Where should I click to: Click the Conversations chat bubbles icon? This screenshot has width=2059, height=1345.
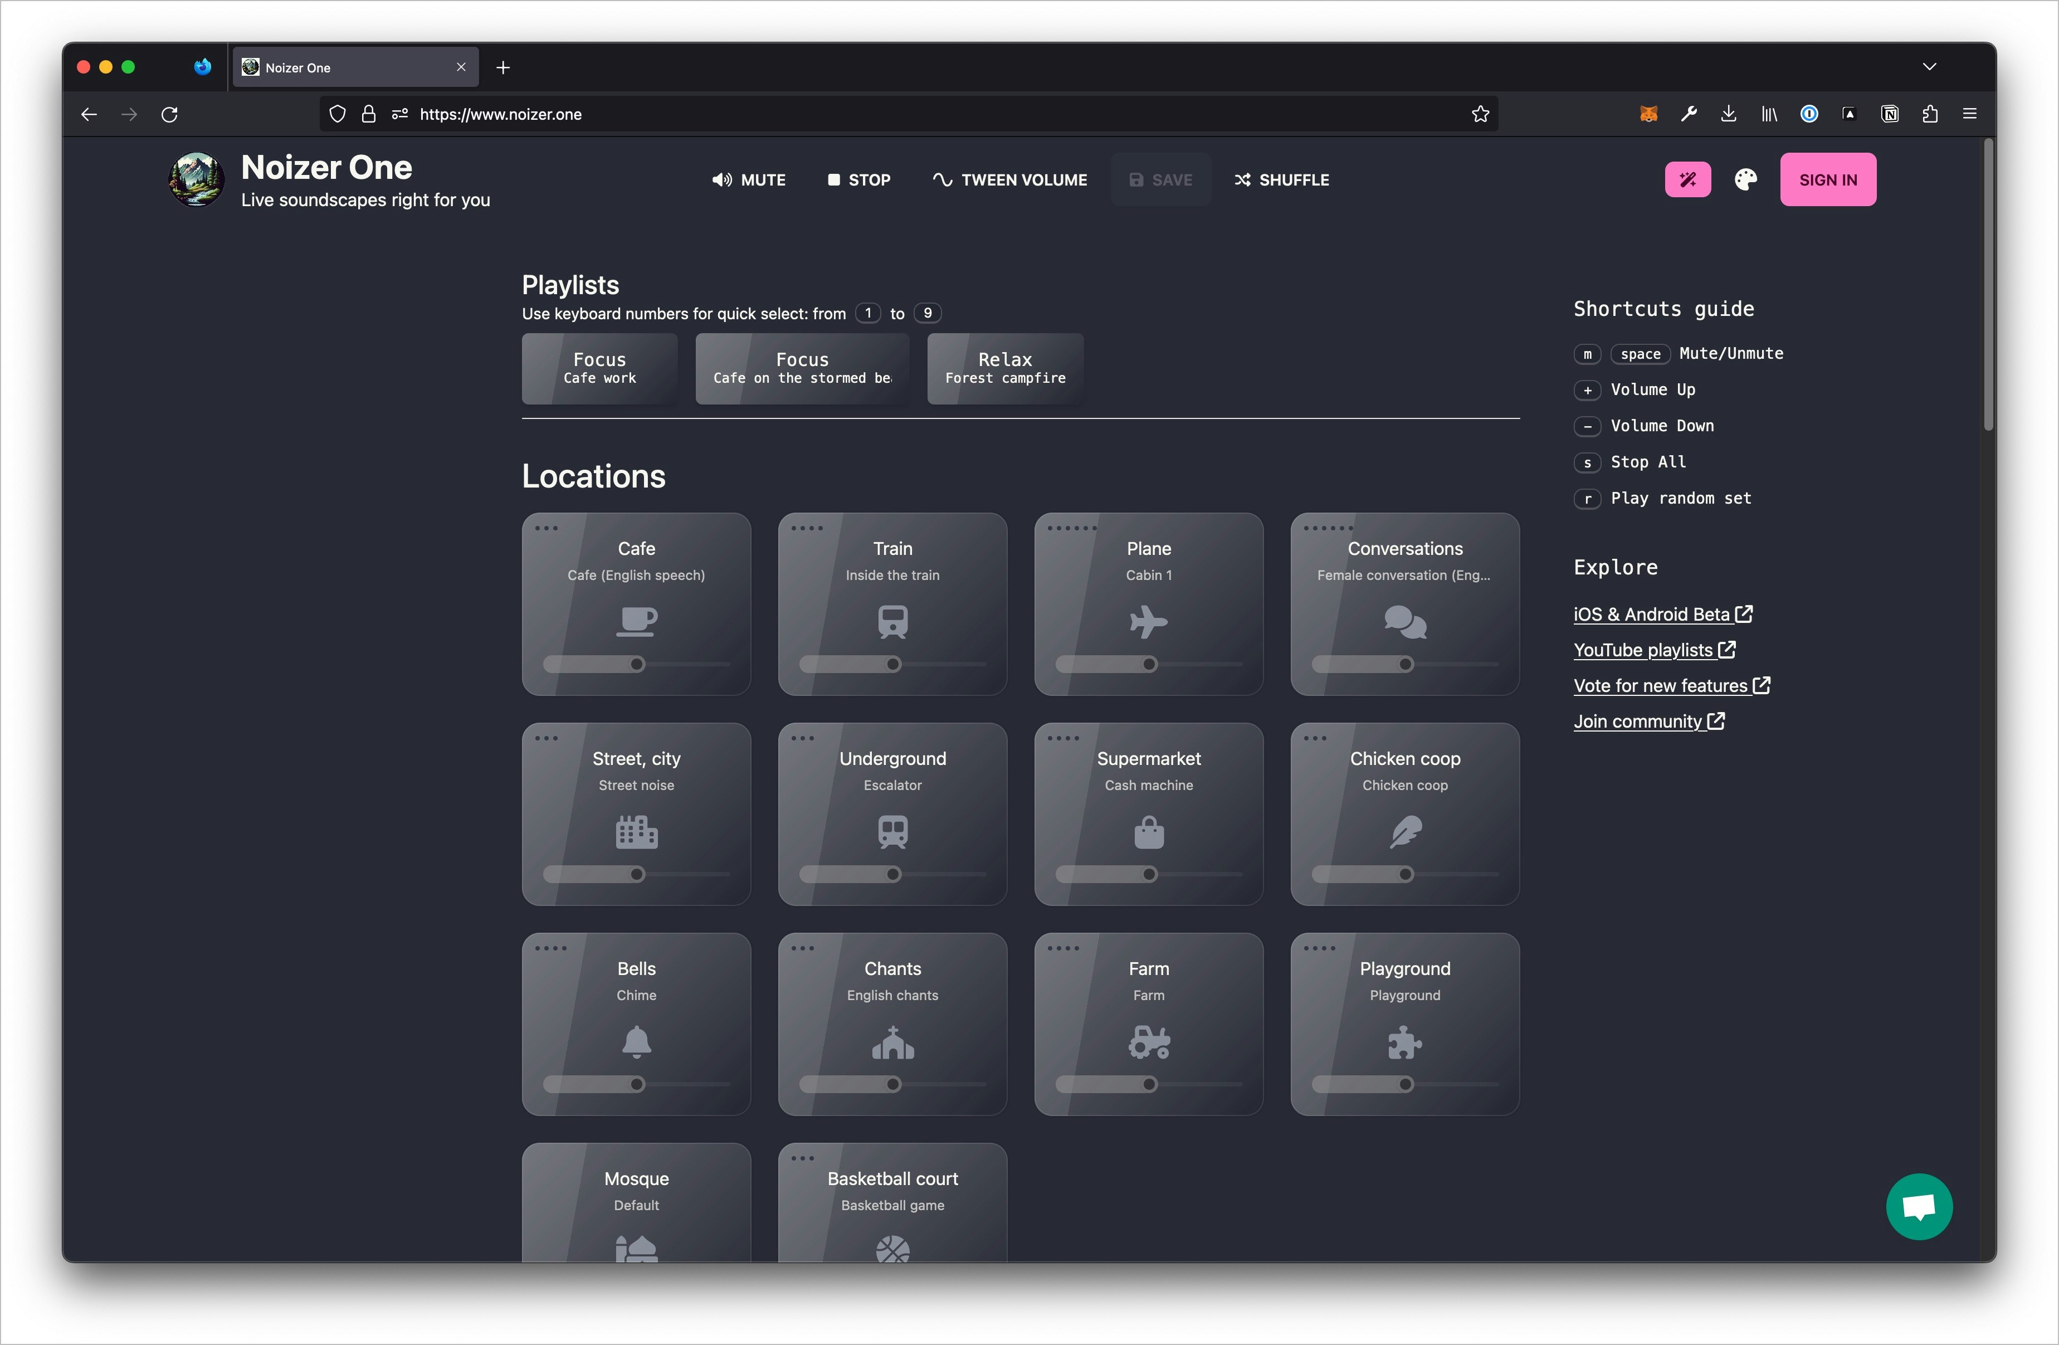pyautogui.click(x=1405, y=621)
